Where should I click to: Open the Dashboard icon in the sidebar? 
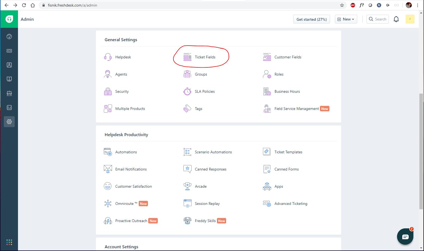9,37
